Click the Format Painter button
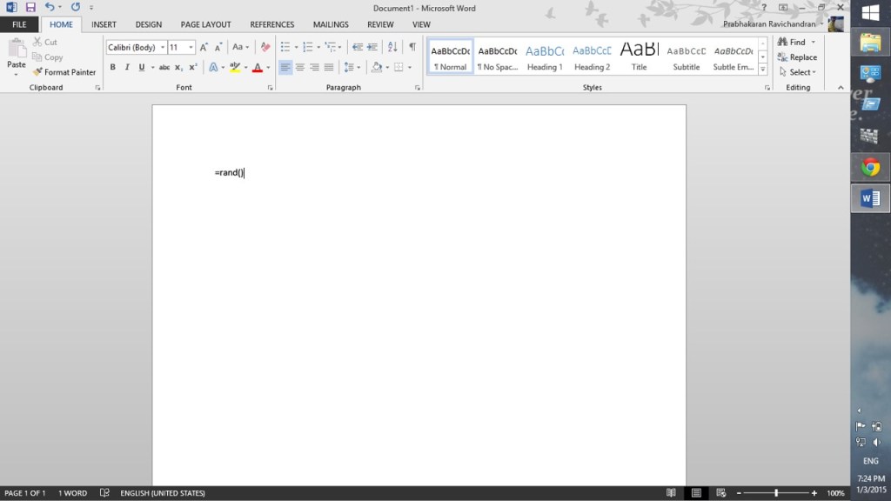891x501 pixels. [64, 72]
